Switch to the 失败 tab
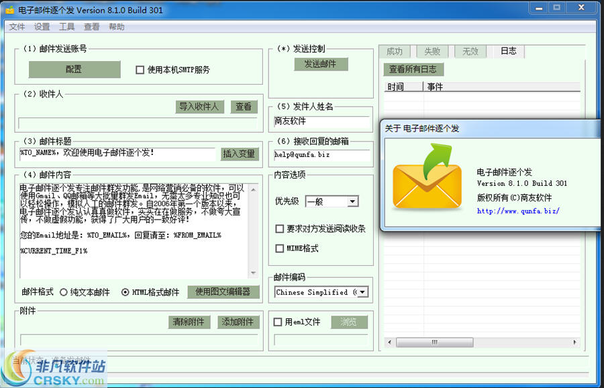This screenshot has width=604, height=388. pyautogui.click(x=432, y=51)
